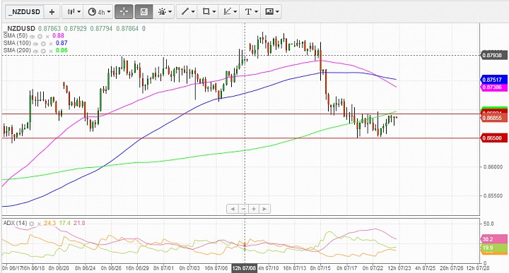Image resolution: width=509 pixels, height=273 pixels.
Task: Remove the SMA (200) indicator
Action: tap(51, 51)
